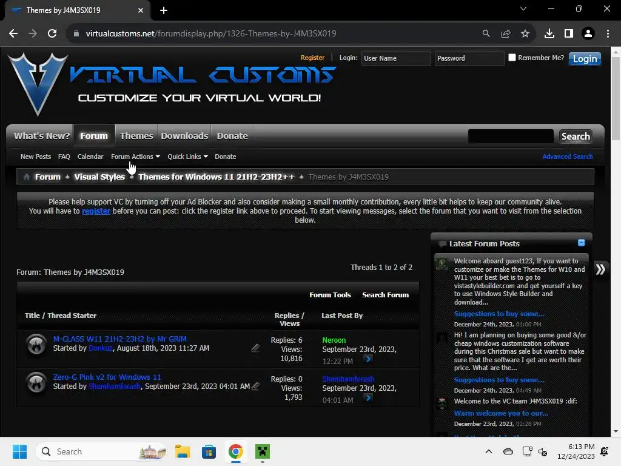
Task: Share this page icon in address bar
Action: point(506,34)
